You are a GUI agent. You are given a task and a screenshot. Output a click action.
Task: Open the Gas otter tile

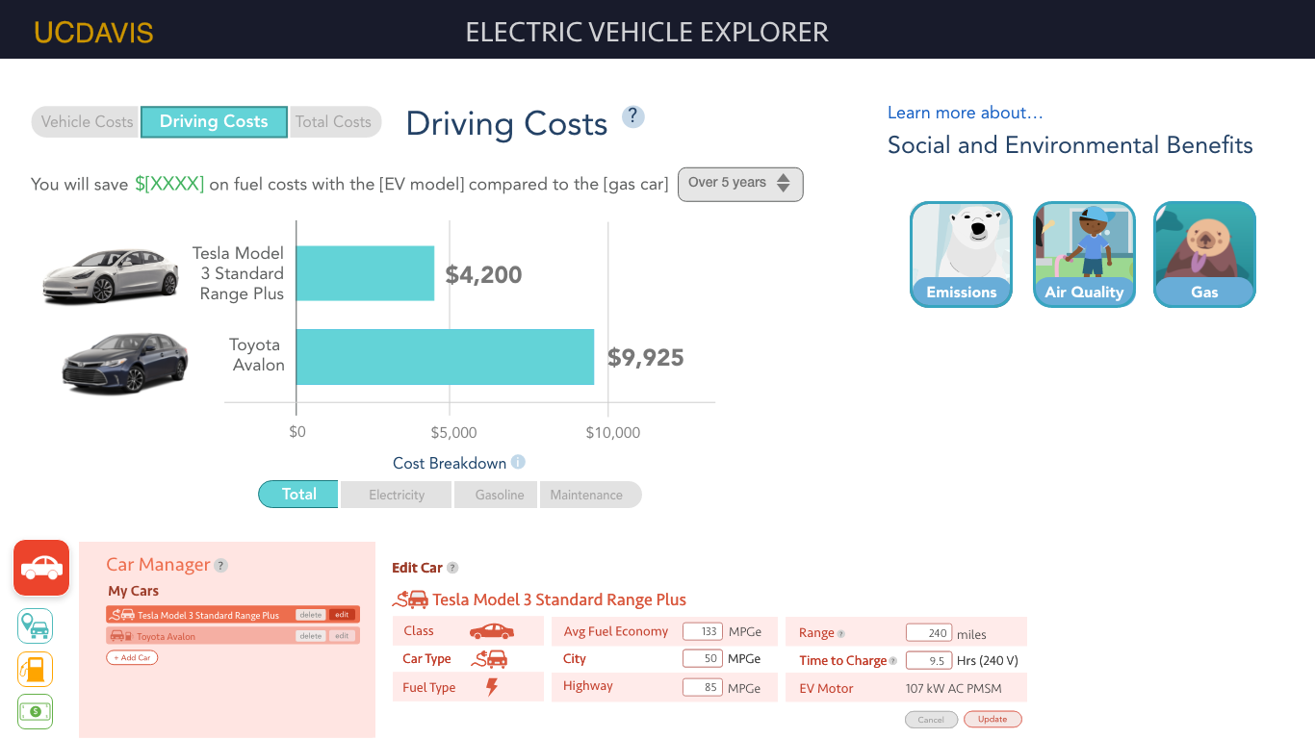click(x=1204, y=254)
